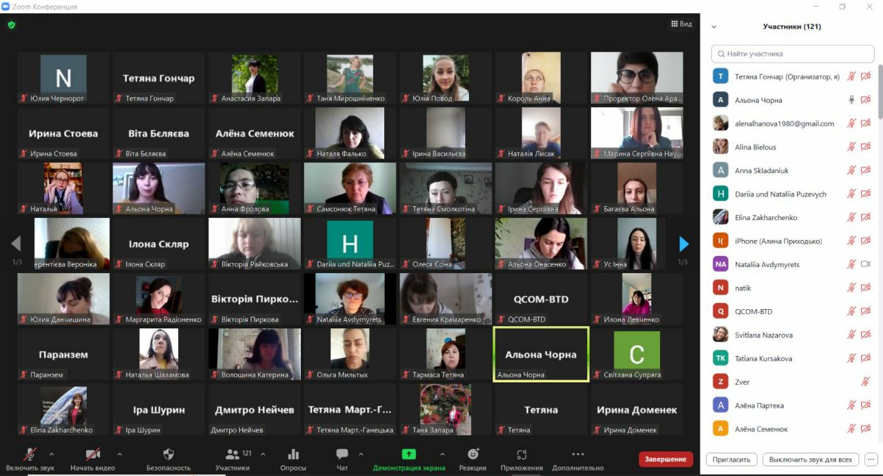This screenshot has height=476, width=883.
Task: Expand audio options arrow beside Включить звук
Action: 52,454
